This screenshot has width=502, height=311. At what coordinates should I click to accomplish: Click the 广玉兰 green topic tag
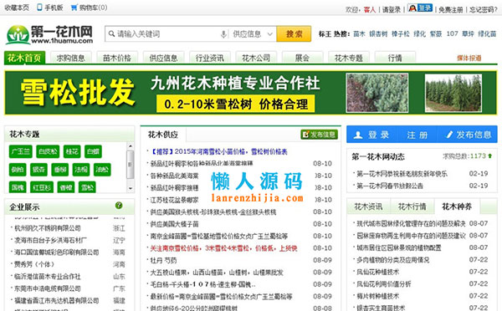pyautogui.click(x=20, y=151)
